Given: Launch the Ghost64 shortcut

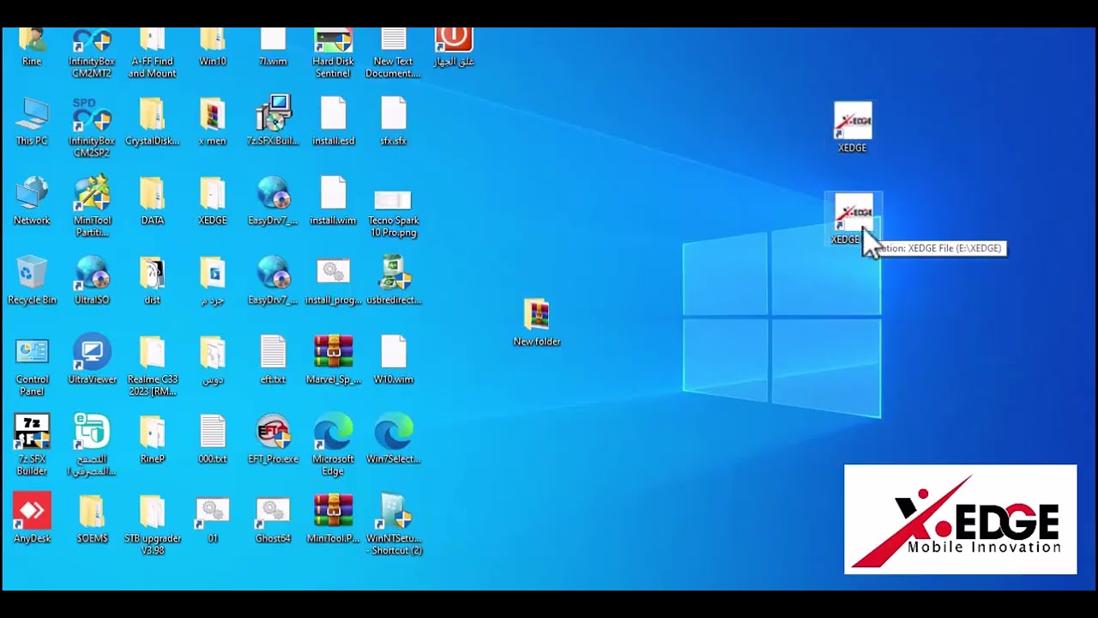Looking at the screenshot, I should tap(273, 518).
